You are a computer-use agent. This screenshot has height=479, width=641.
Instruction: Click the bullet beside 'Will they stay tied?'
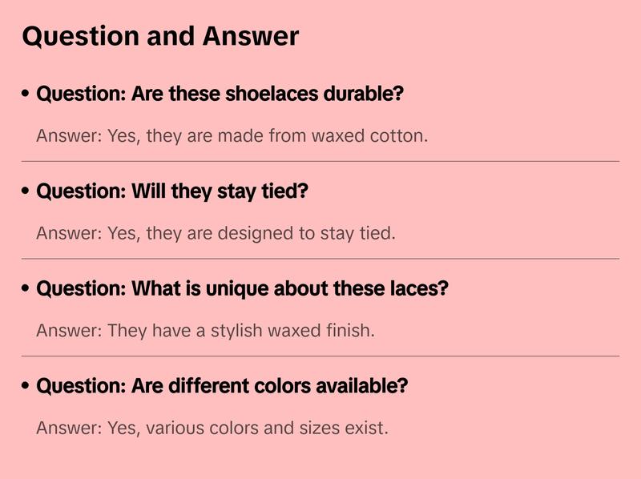[x=26, y=191]
